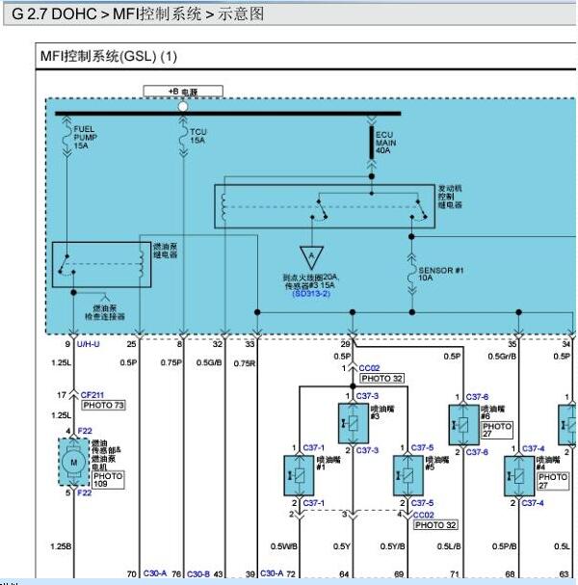Image resolution: width=578 pixels, height=585 pixels.
Task: Open PHOTO 27 beside injector #6
Action: pyautogui.click(x=497, y=430)
